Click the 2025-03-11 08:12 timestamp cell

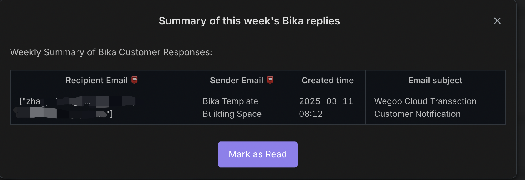click(x=328, y=108)
